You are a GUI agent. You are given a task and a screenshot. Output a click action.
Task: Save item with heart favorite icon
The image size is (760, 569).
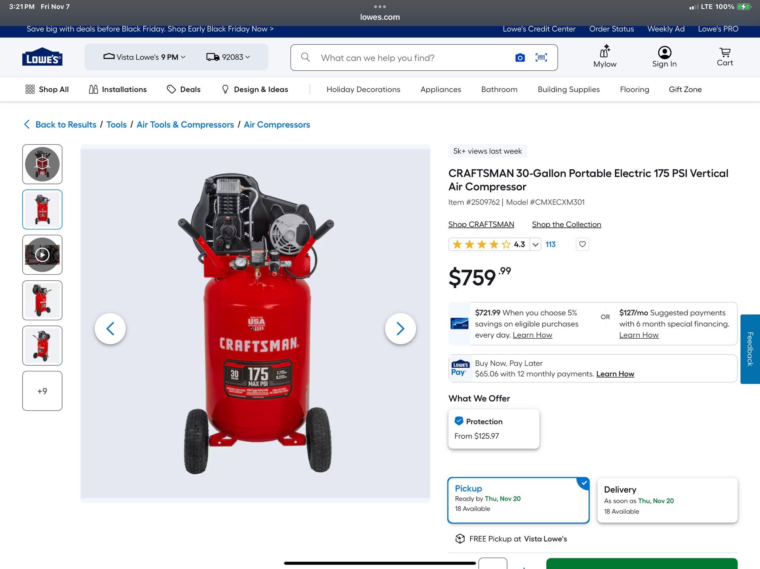click(x=582, y=244)
